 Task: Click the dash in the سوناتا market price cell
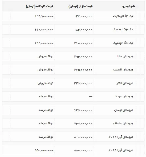click(x=90, y=96)
